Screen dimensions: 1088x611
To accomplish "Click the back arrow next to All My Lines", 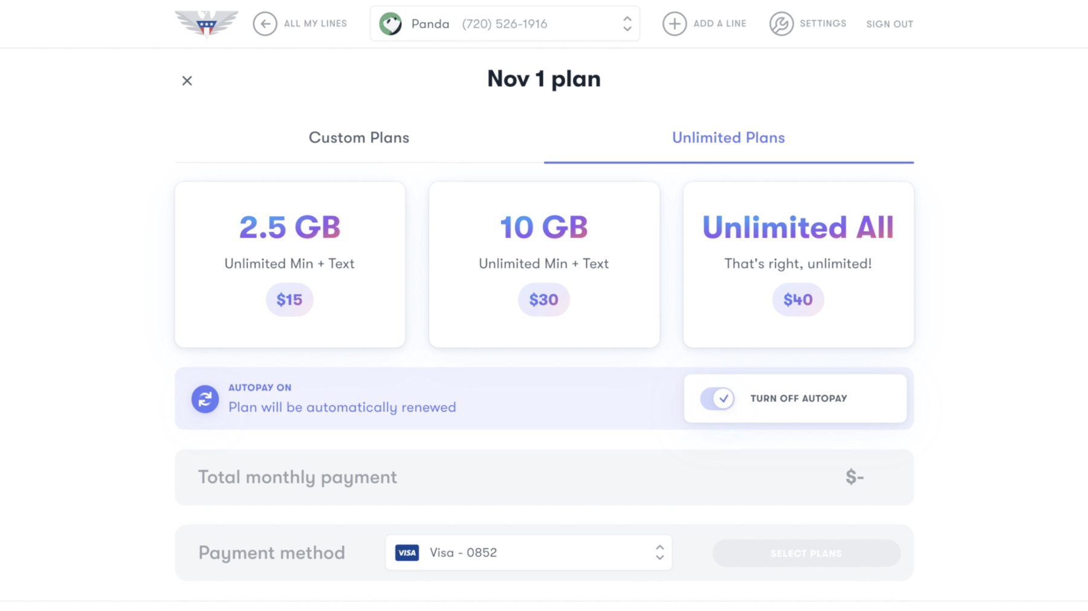I will click(x=265, y=23).
